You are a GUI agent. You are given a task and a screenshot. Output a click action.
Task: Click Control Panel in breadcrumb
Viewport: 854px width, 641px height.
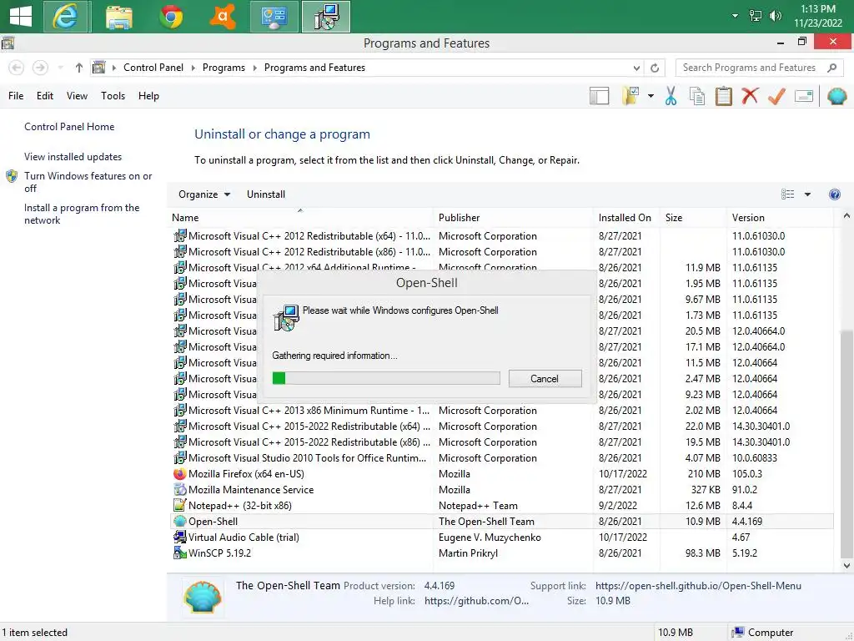coord(153,68)
